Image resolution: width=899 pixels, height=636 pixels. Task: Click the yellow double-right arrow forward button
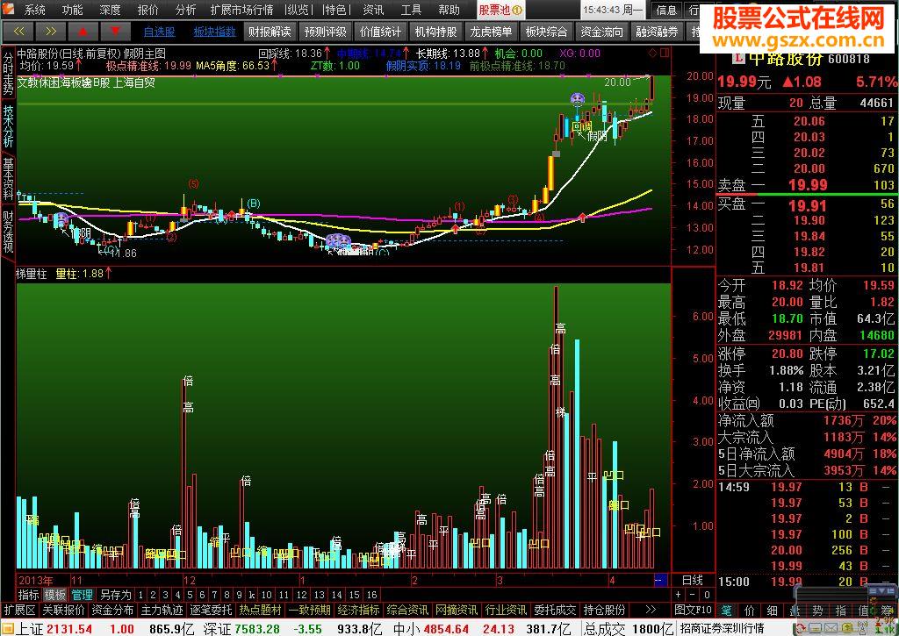click(50, 31)
